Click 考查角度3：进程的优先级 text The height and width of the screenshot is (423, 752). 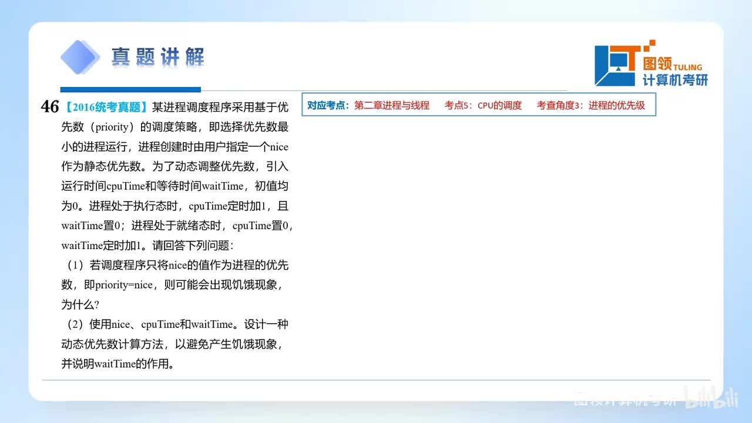click(x=591, y=106)
